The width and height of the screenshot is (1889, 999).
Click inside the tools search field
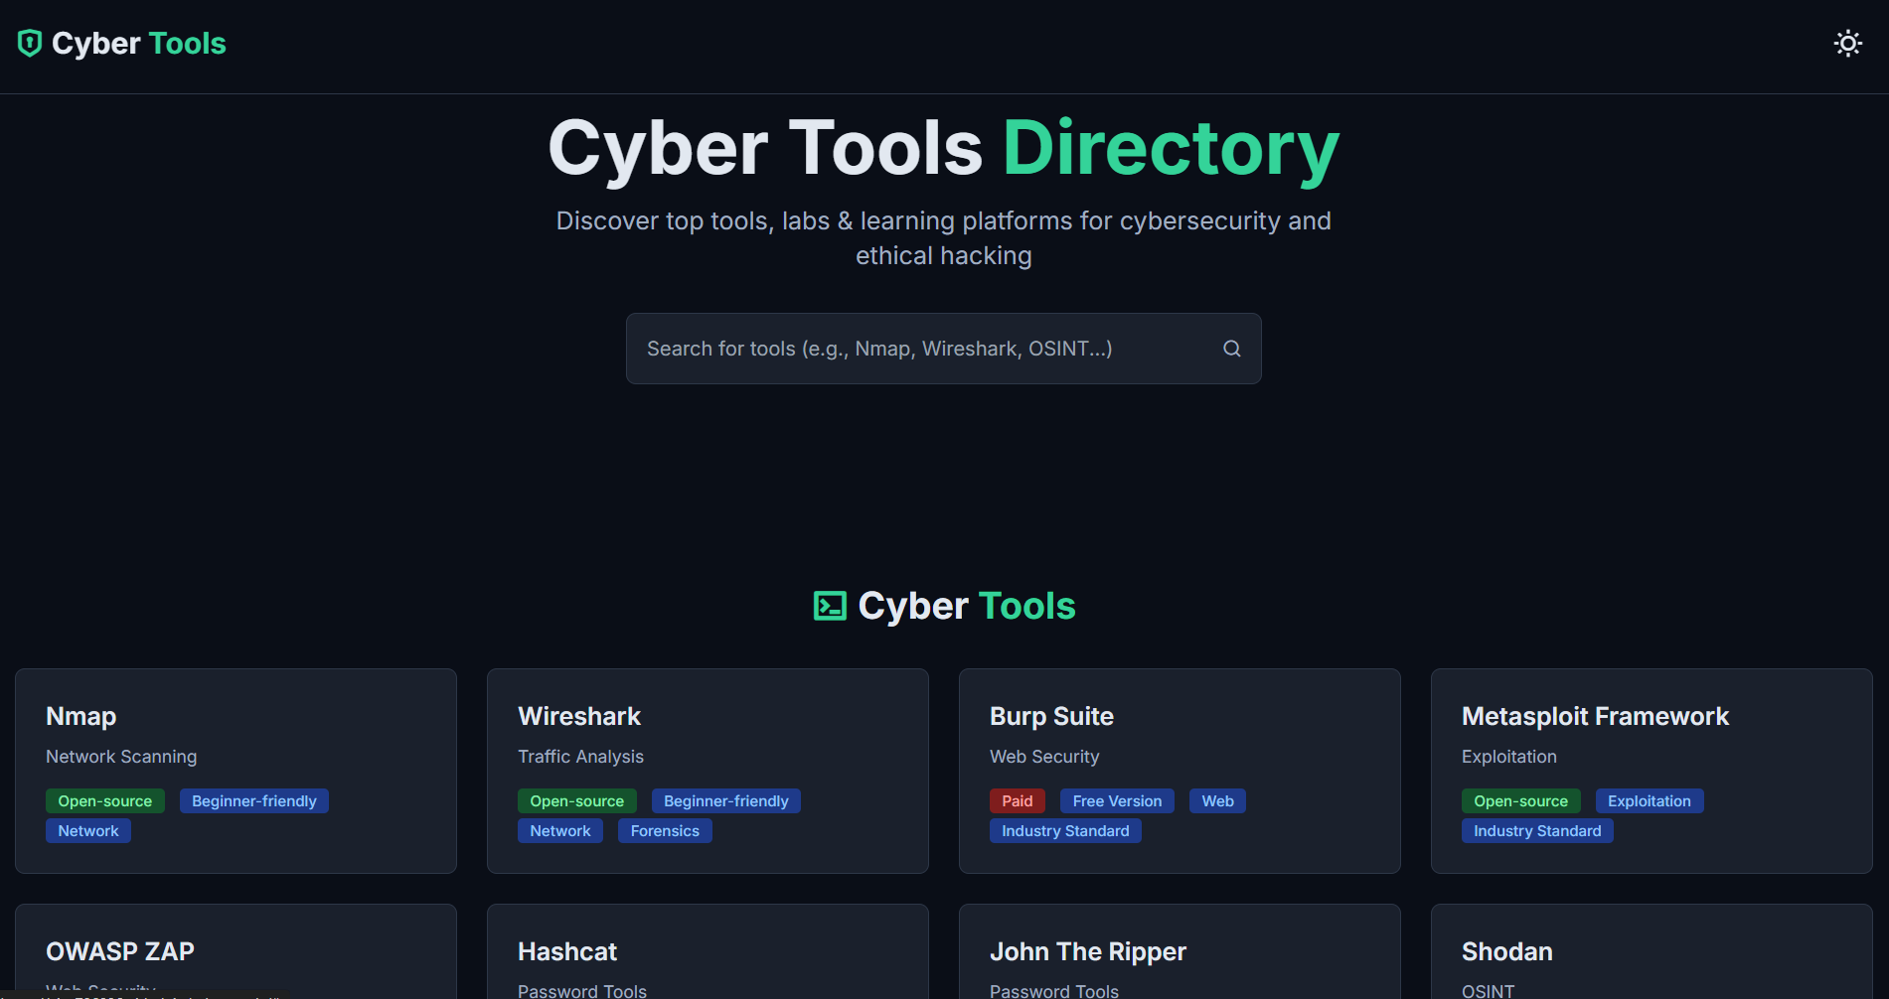(894, 349)
